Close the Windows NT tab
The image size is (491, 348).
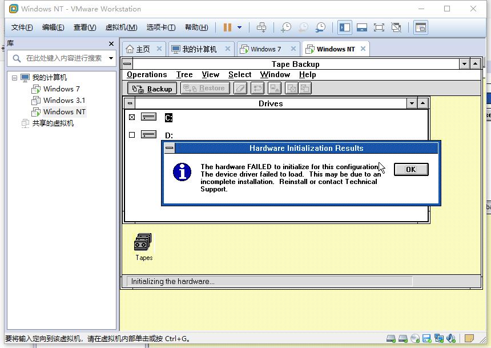click(363, 49)
